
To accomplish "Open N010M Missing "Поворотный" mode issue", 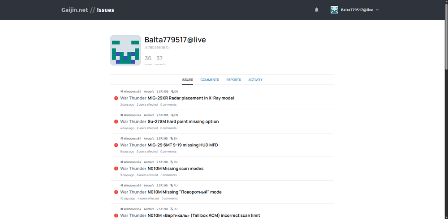I will (185, 192).
